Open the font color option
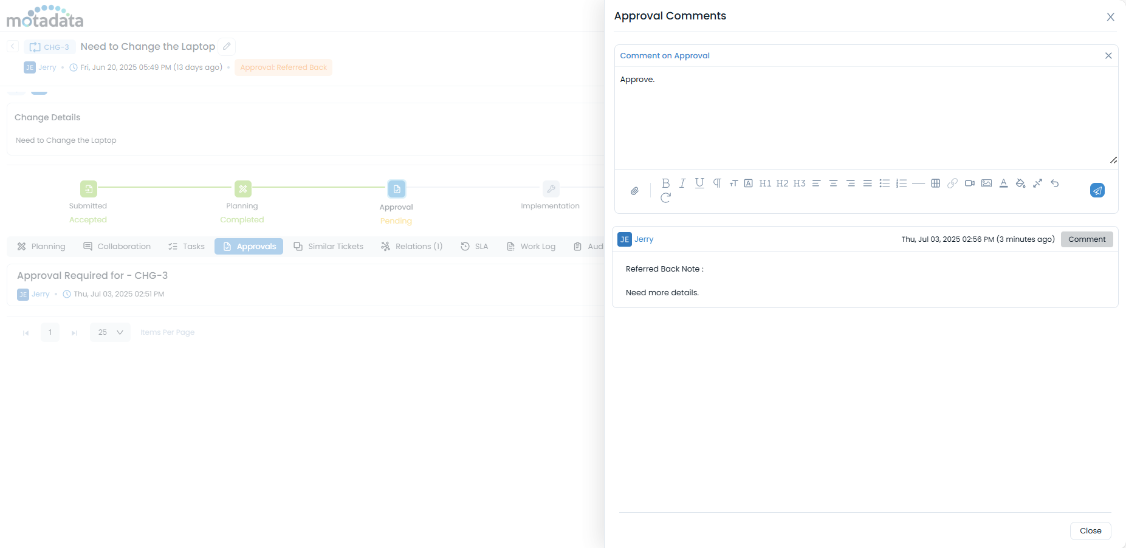The width and height of the screenshot is (1126, 548). (1003, 183)
